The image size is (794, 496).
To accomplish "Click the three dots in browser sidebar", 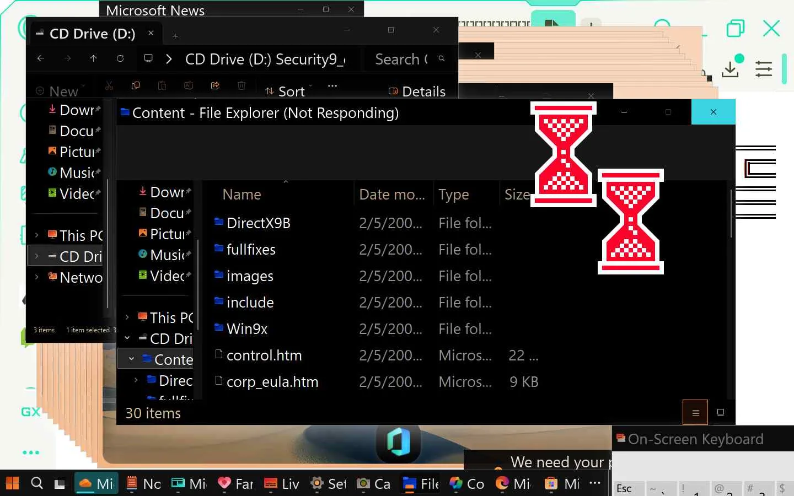I will pos(31,452).
